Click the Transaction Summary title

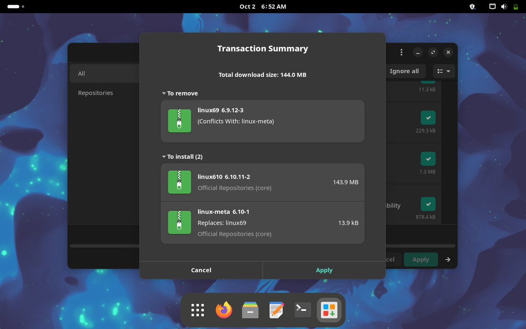tap(263, 49)
